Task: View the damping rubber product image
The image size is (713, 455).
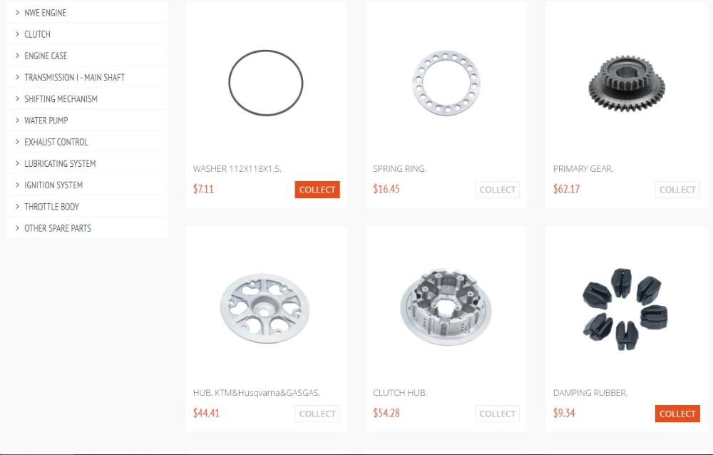Action: 625,309
